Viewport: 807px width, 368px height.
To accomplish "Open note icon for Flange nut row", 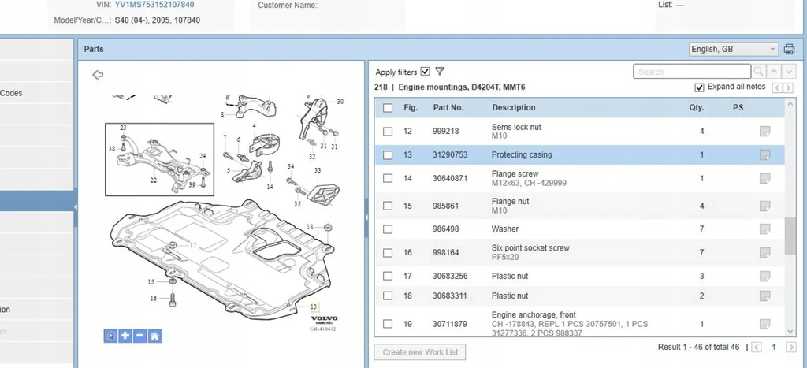I will [x=764, y=206].
